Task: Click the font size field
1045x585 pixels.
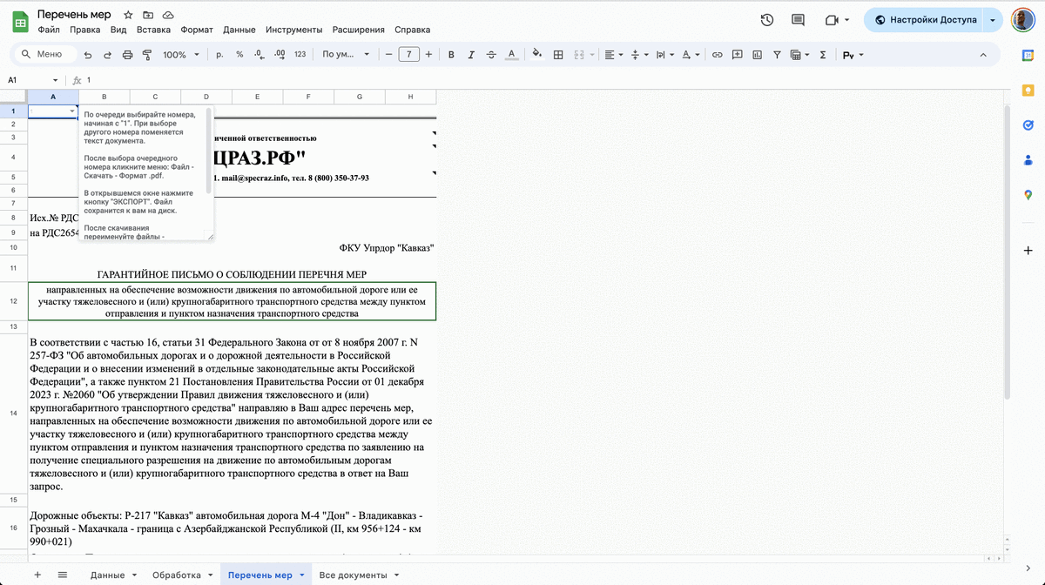Action: coord(409,55)
